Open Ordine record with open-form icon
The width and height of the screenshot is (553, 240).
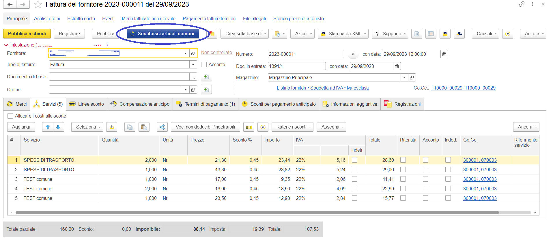(193, 90)
